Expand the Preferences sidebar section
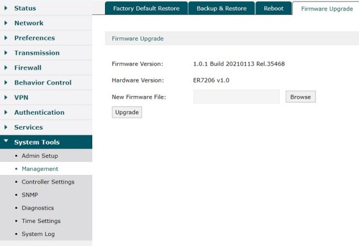Screen dimensions: 359x246 [34, 38]
